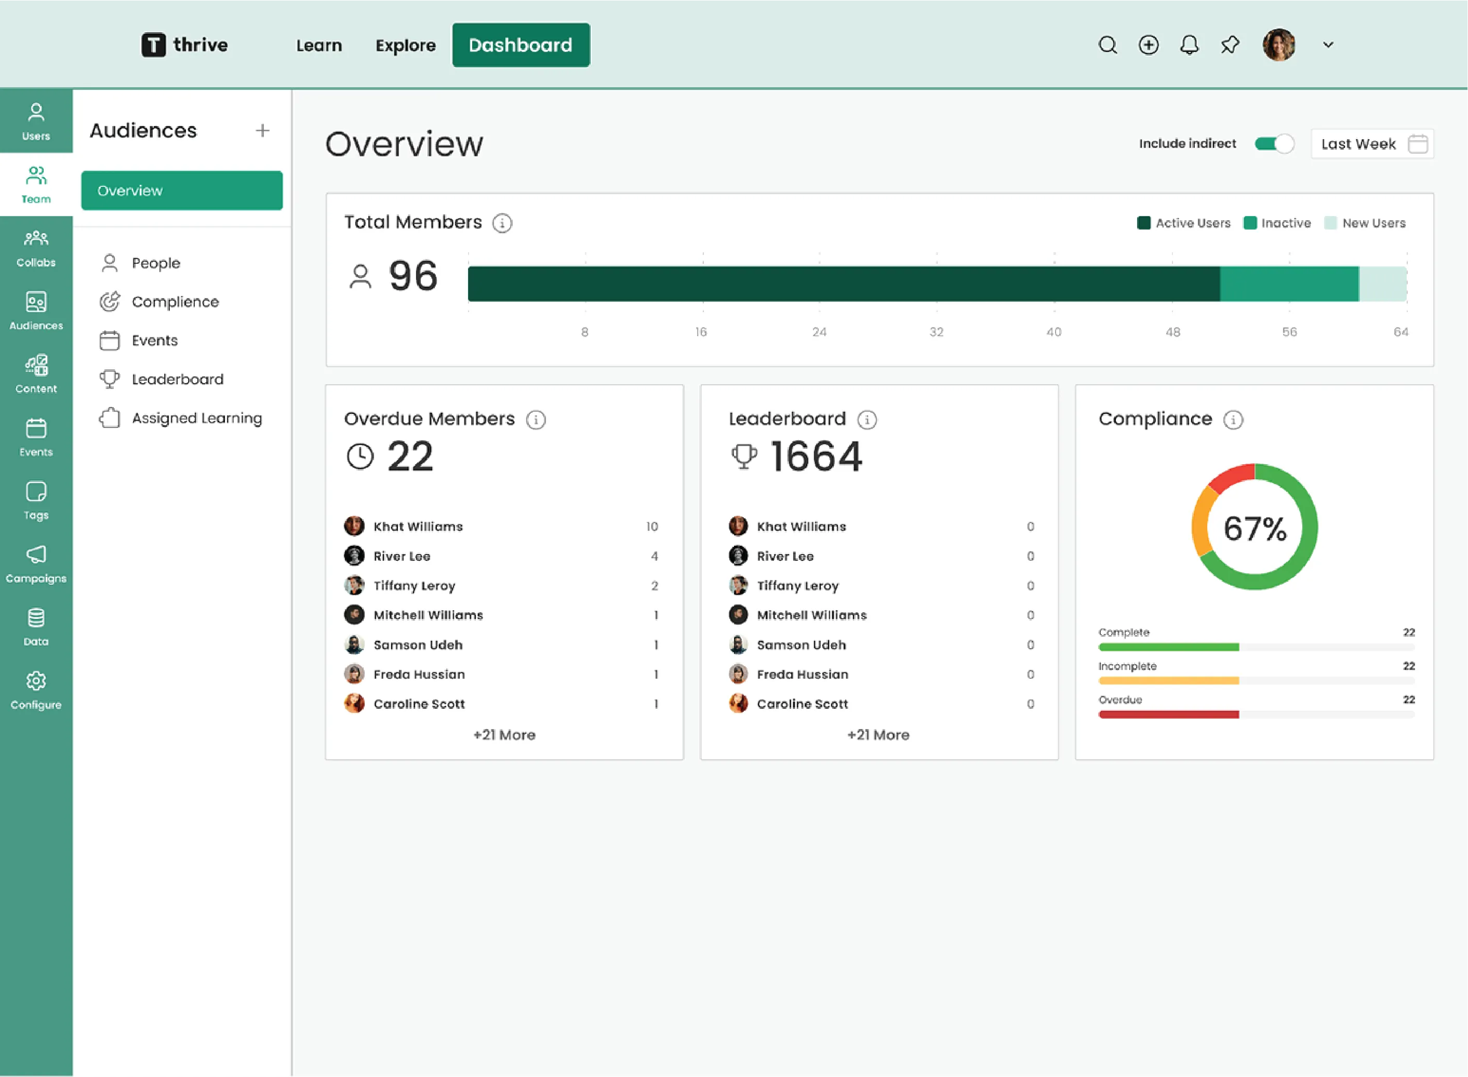
Task: Click the 67% compliance donut chart
Action: tap(1254, 527)
